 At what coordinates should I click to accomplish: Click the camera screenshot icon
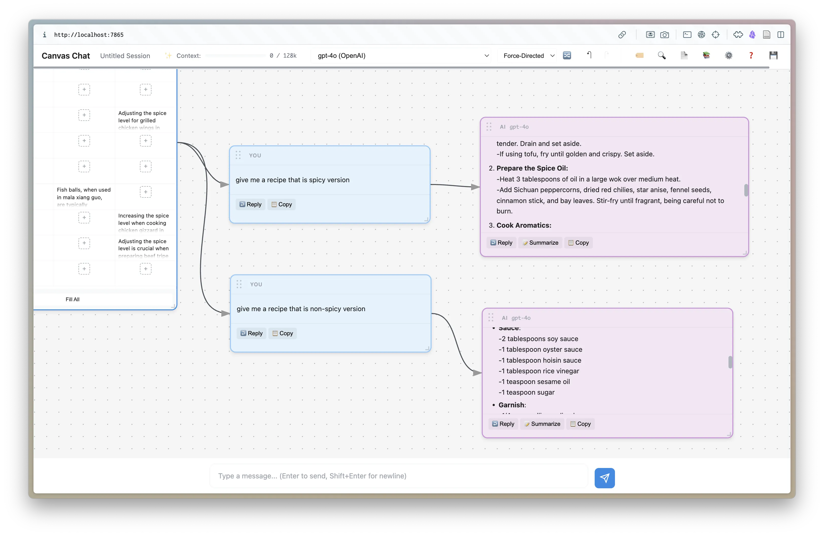point(665,35)
